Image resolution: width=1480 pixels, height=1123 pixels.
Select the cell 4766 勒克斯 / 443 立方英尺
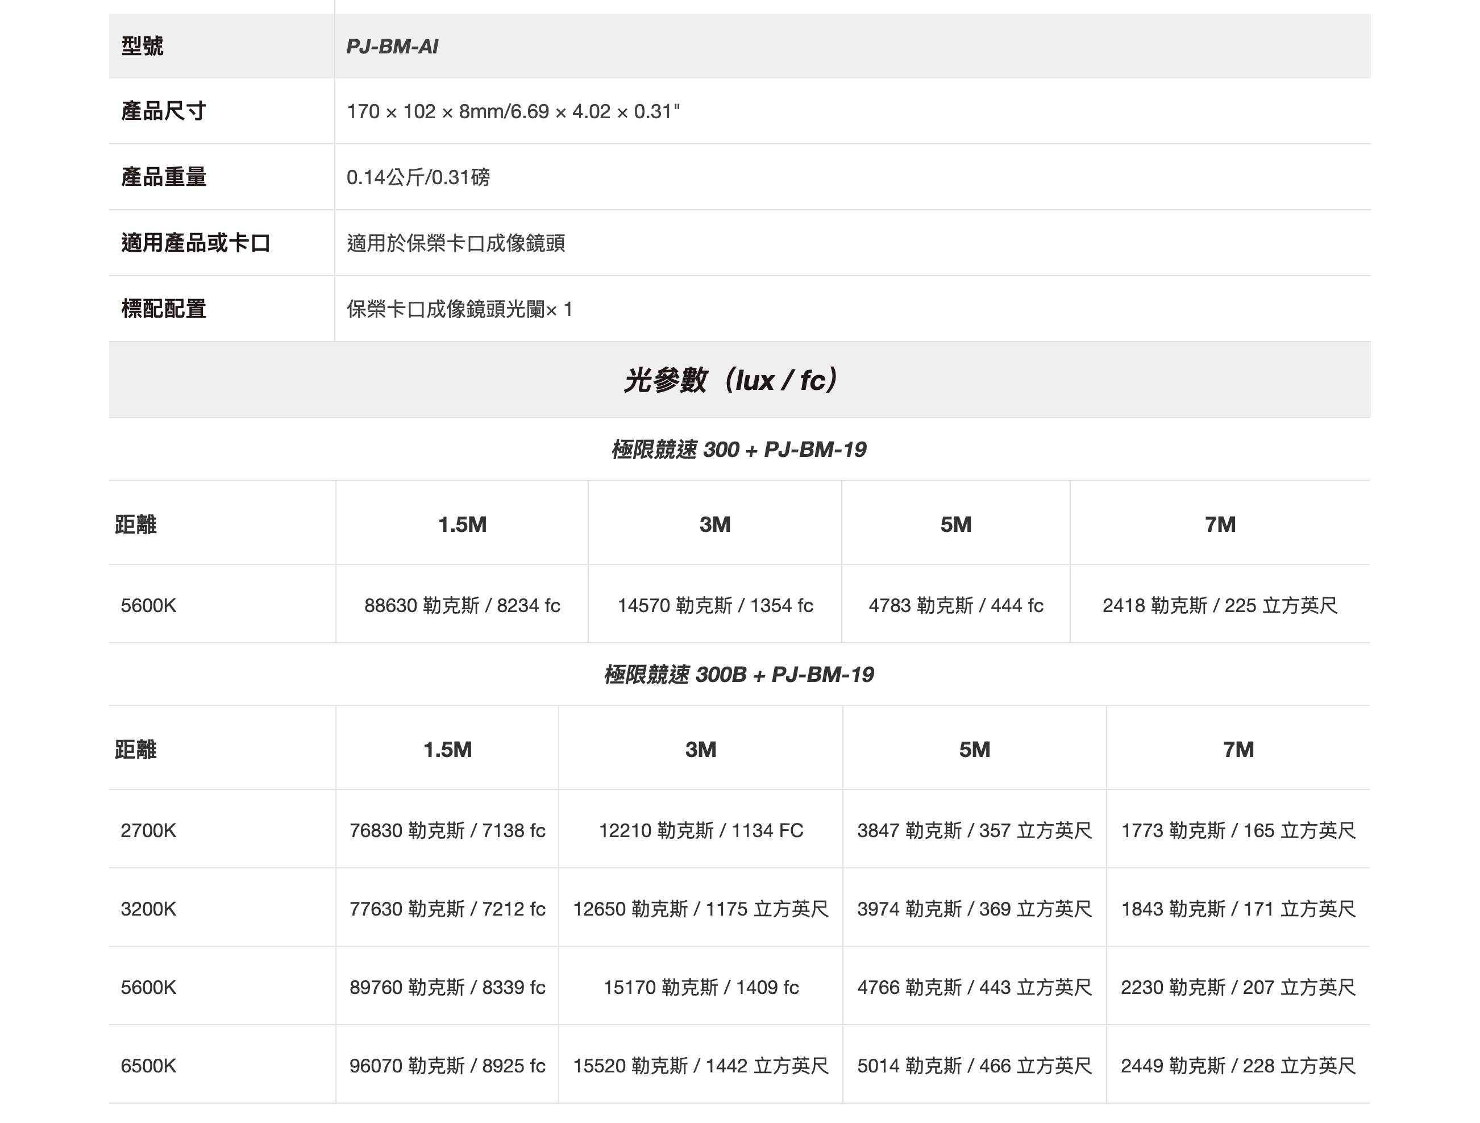[x=975, y=987]
